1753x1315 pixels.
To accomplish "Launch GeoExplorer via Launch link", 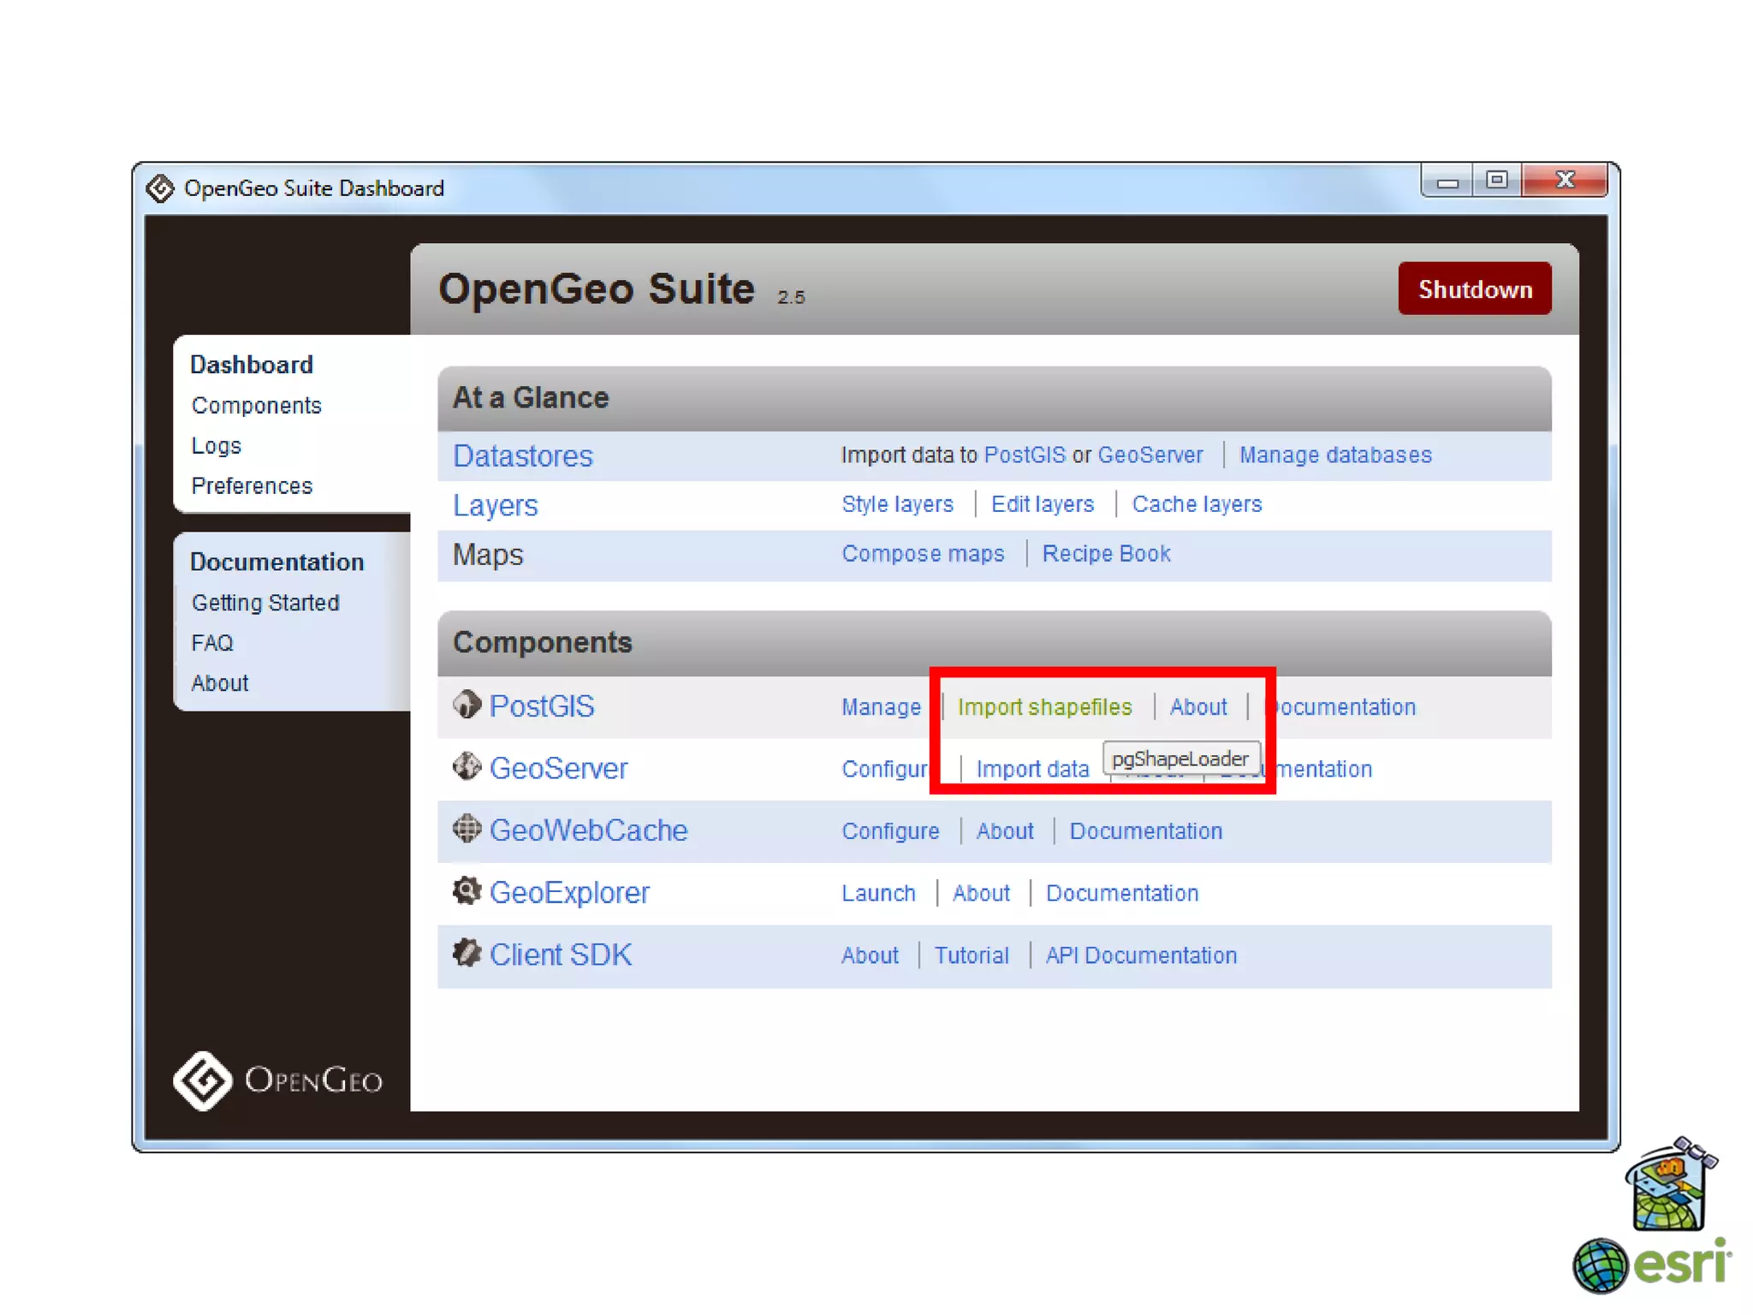I will (878, 893).
